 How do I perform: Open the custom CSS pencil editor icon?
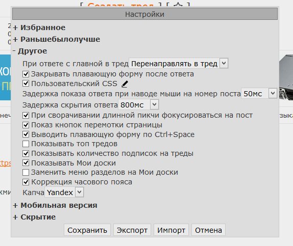point(125,84)
